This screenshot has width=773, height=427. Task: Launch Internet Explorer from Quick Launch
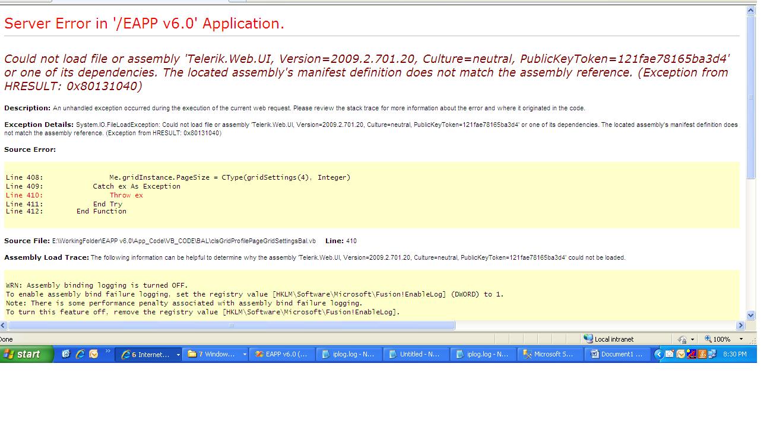point(80,354)
